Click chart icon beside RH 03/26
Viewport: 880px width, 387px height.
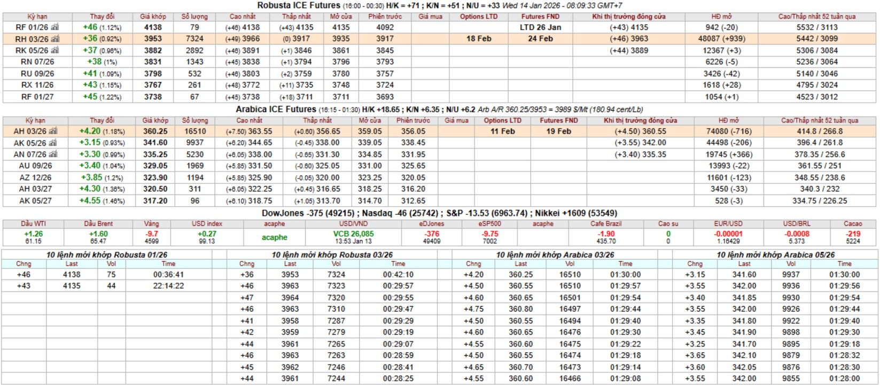click(x=56, y=39)
